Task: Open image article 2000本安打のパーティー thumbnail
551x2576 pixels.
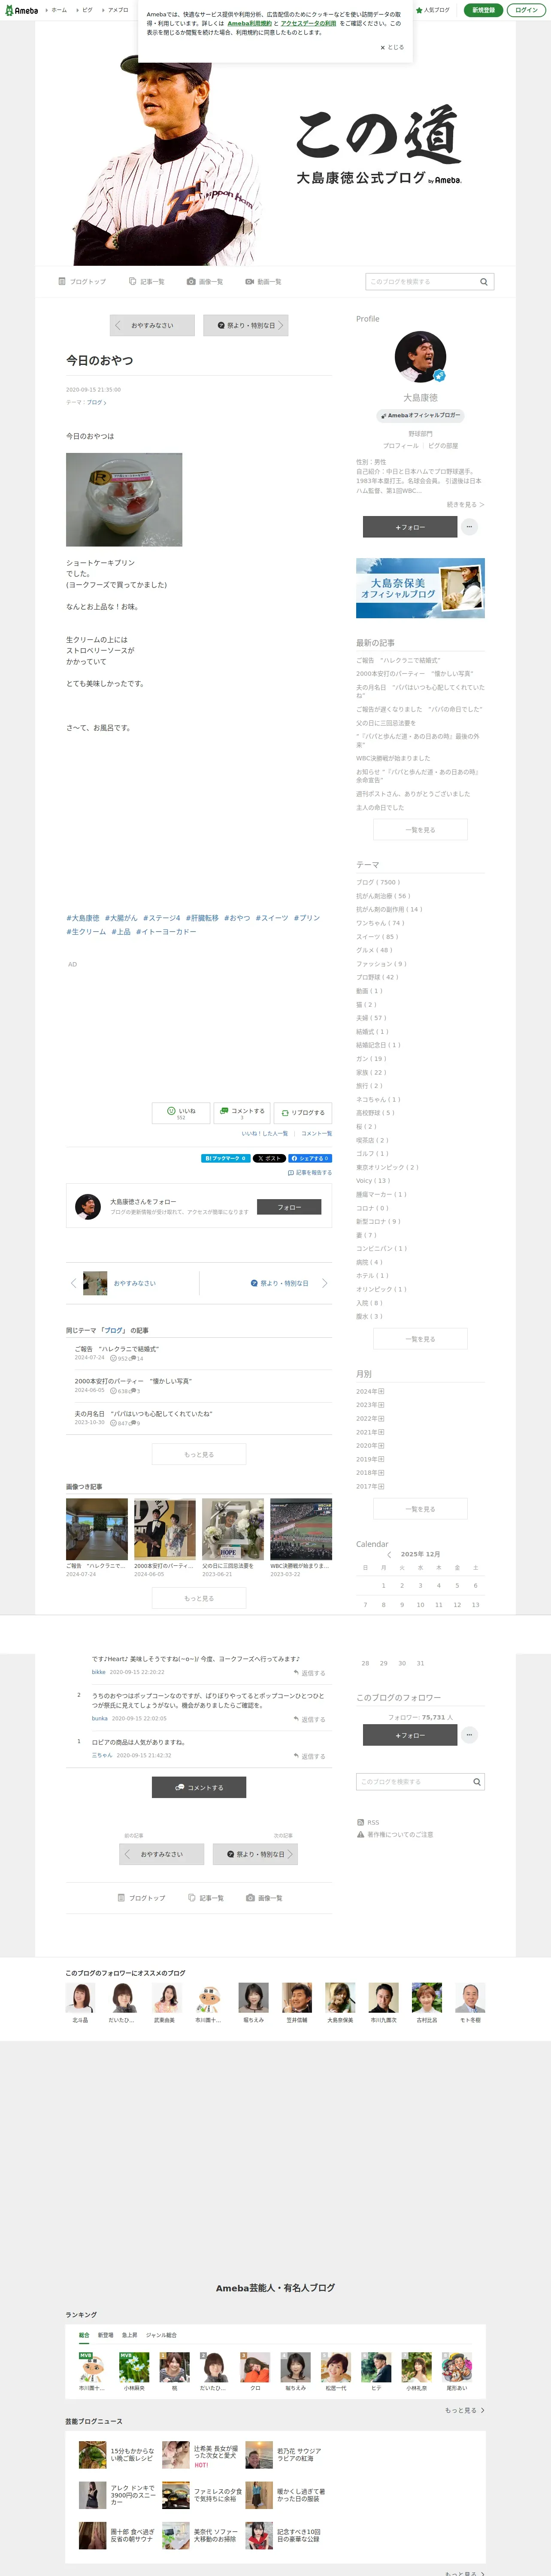Action: click(165, 1529)
